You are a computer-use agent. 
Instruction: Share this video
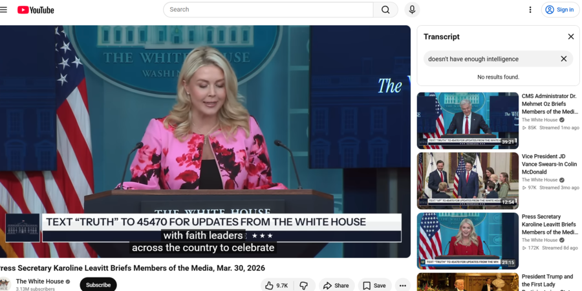tap(336, 285)
